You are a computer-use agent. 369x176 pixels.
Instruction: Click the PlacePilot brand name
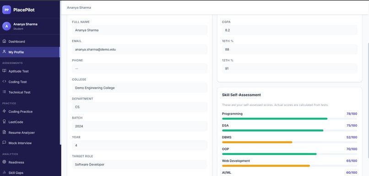(24, 10)
